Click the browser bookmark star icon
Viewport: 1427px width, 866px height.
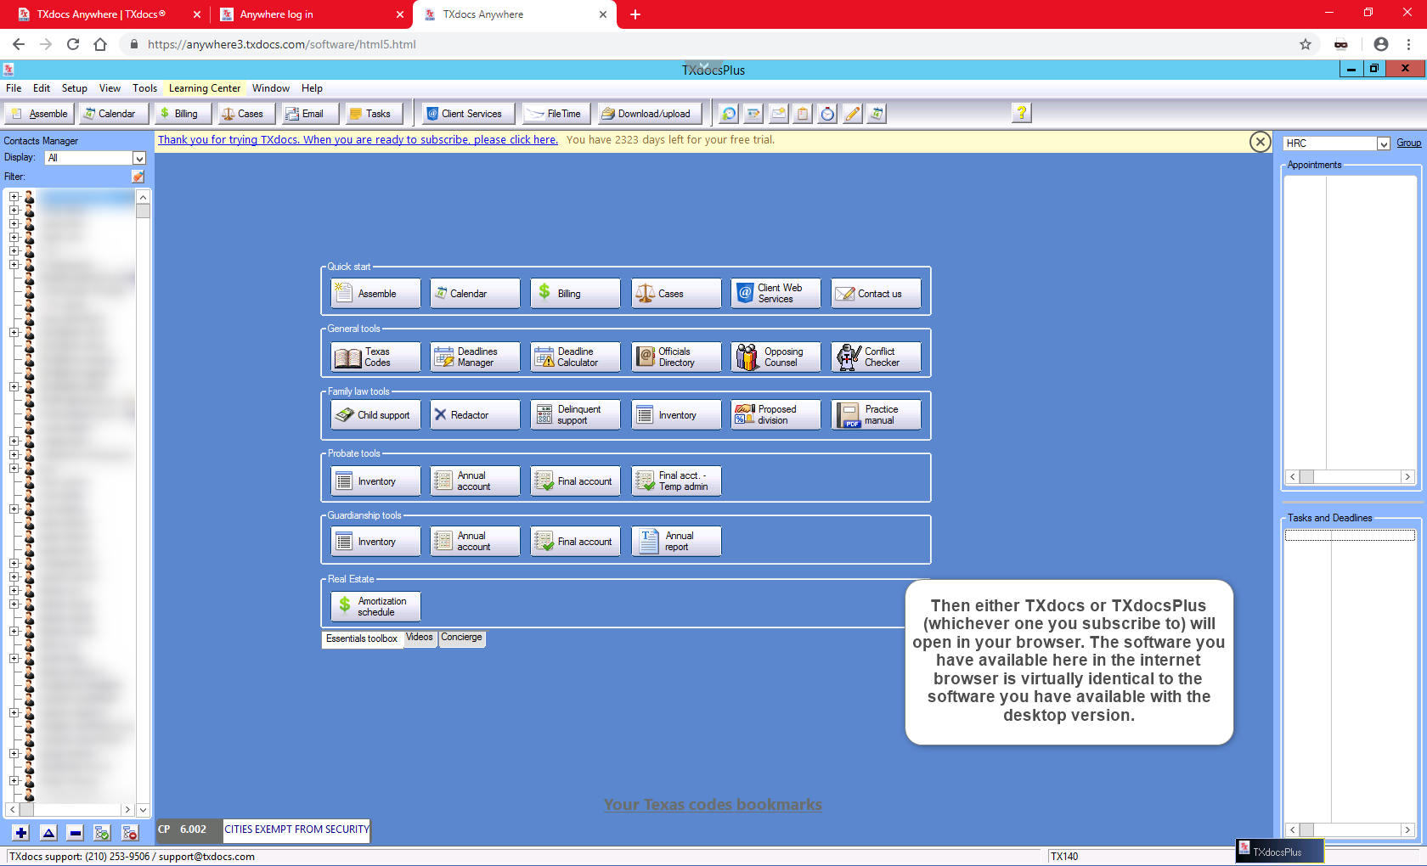pyautogui.click(x=1306, y=44)
